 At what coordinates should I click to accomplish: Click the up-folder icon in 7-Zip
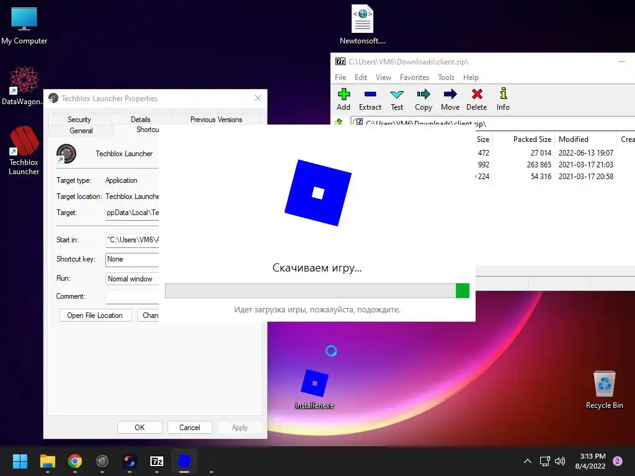[x=339, y=122]
